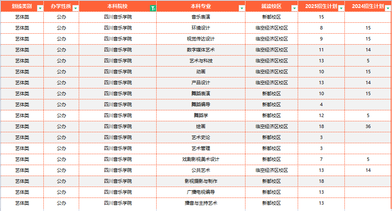The image size is (392, 211).
Task: Click the 绘画 major cell
Action: (201, 126)
